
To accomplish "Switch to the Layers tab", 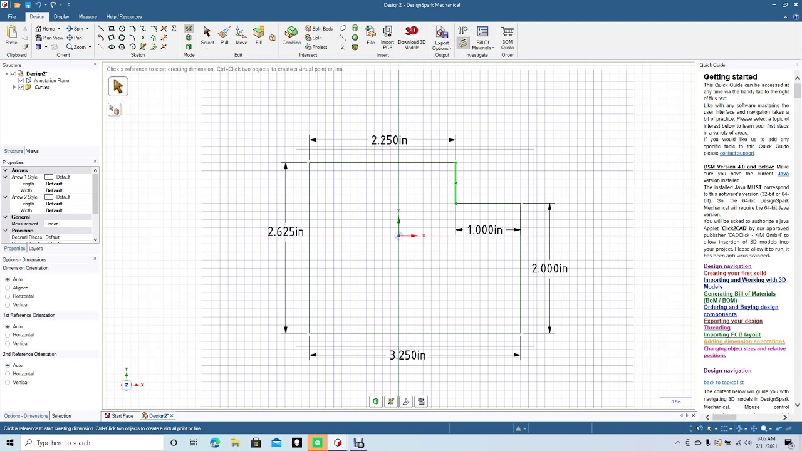I will pyautogui.click(x=36, y=249).
